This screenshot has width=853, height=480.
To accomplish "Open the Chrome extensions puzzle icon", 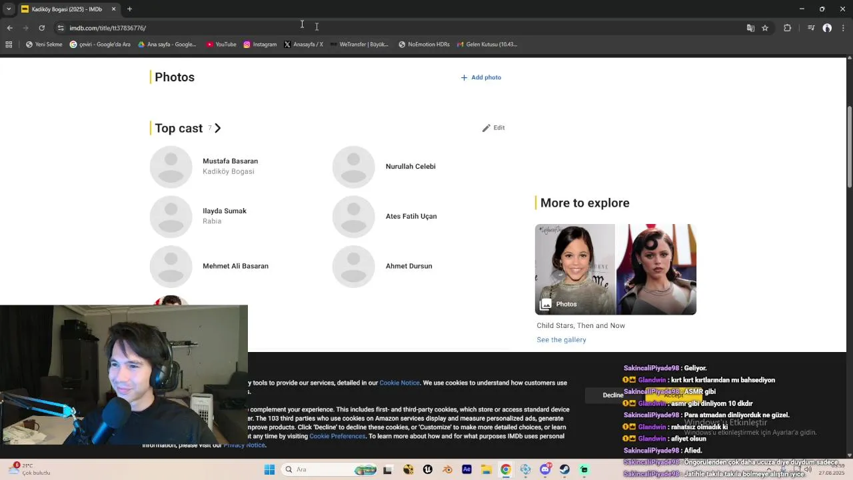I will tap(787, 28).
